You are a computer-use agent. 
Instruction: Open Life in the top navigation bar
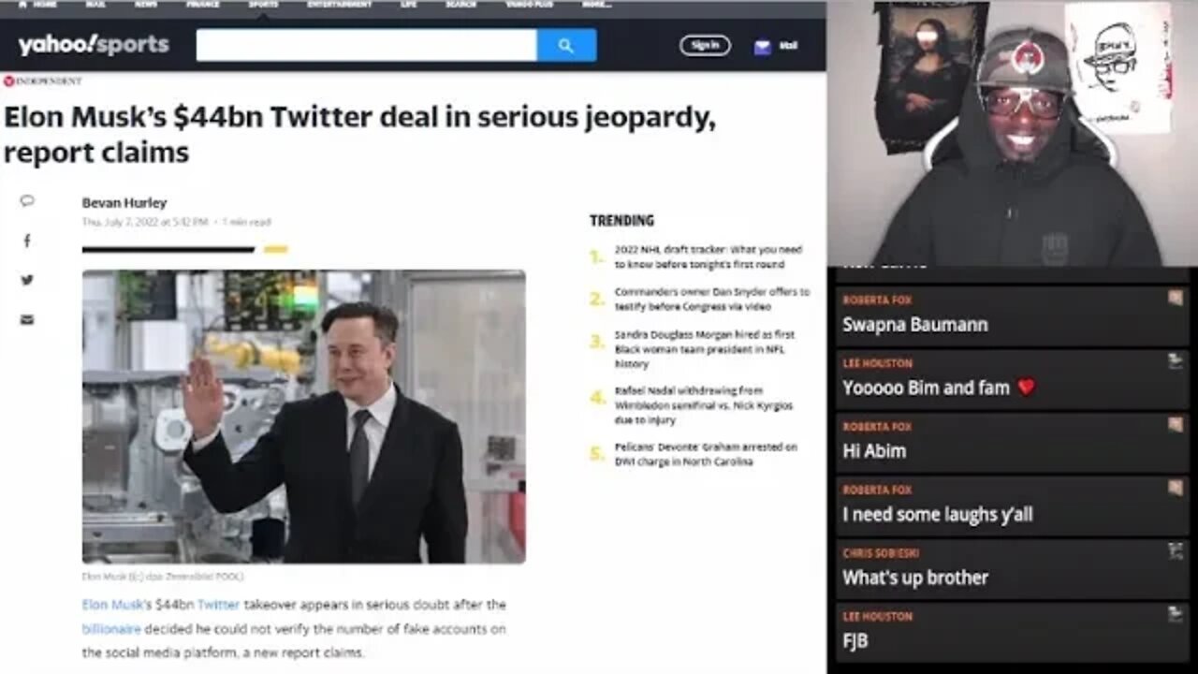409,5
